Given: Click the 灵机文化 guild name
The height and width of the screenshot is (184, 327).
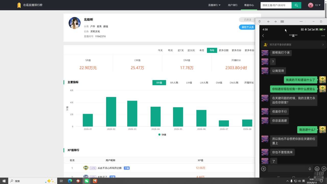Looking at the screenshot, I should coord(95,31).
